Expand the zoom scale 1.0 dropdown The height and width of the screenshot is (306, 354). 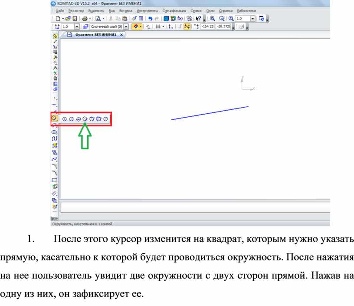tap(252, 19)
